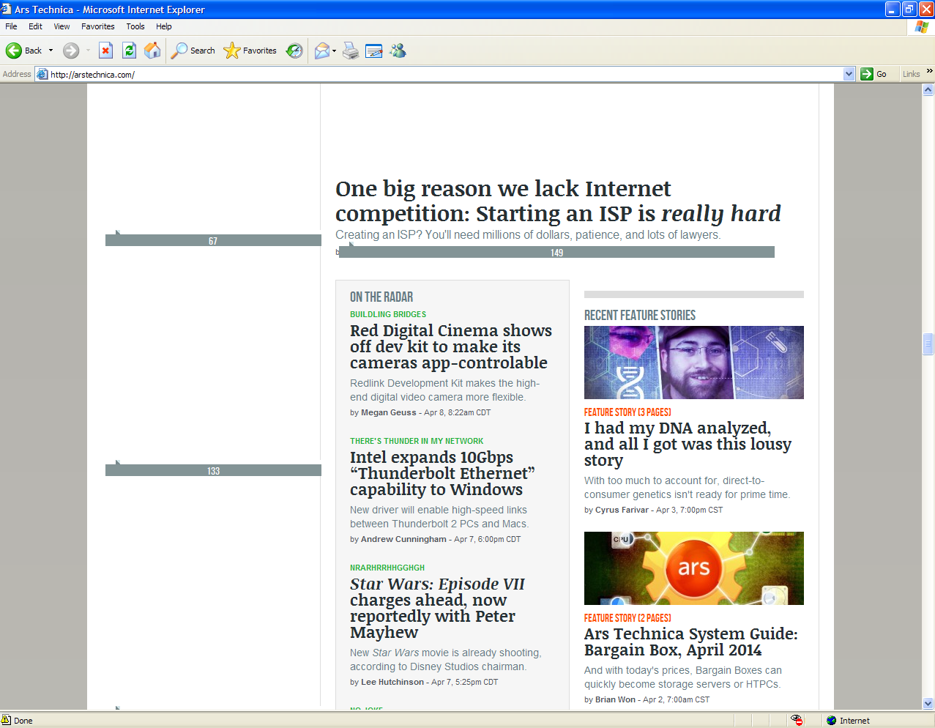This screenshot has height=728, width=935.
Task: Open the Favorites menu in the menu bar
Action: (97, 26)
